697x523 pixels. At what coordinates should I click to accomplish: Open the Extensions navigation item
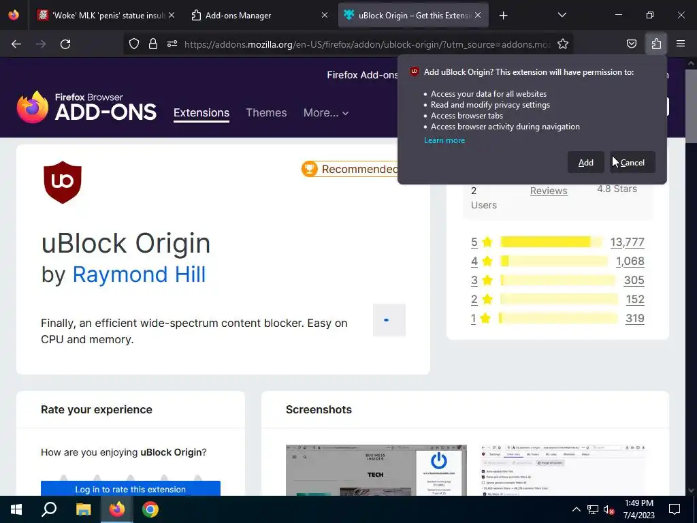click(201, 112)
